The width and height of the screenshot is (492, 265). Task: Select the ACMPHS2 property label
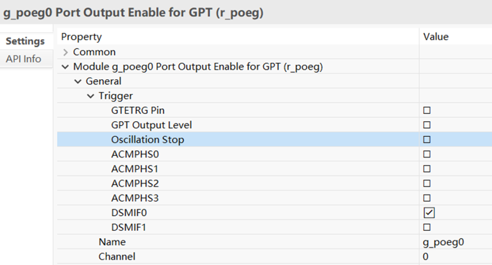coord(135,183)
